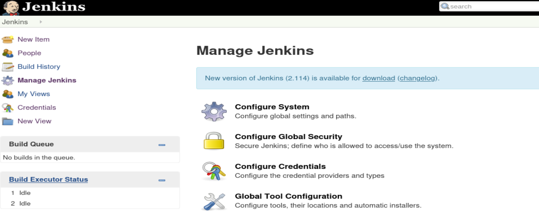Open the Jenkins breadcrumb dropdown arrow

click(x=41, y=22)
